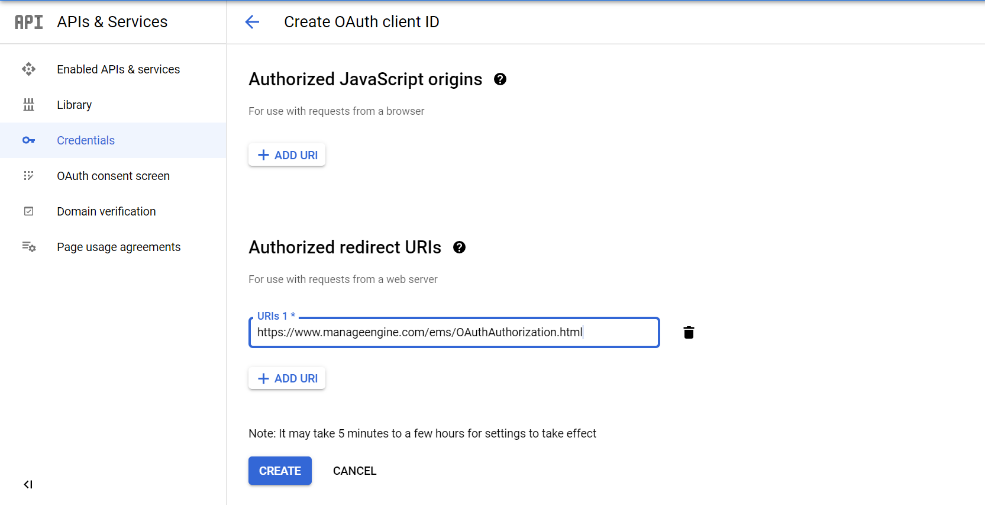Screen dimensions: 985x505
Task: Click the Credentials key icon
Action: [x=28, y=140]
